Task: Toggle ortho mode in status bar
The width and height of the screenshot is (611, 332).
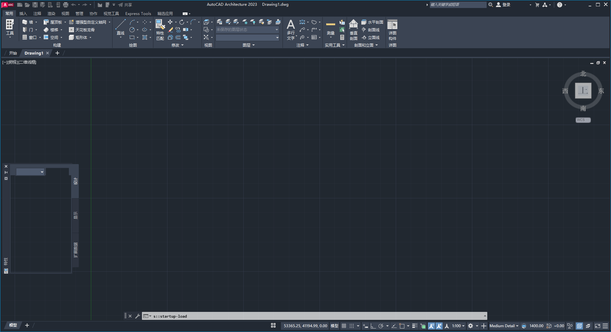Action: [373, 326]
